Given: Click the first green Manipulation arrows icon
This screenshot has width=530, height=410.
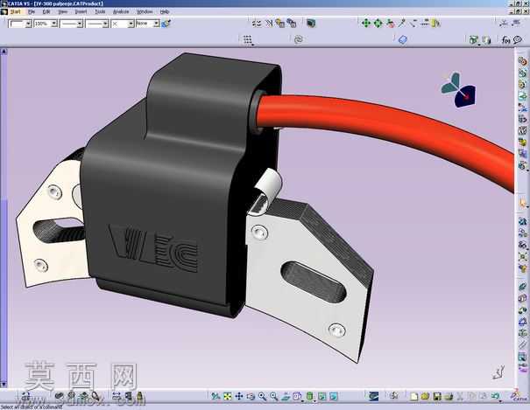Looking at the screenshot, I should (366, 24).
